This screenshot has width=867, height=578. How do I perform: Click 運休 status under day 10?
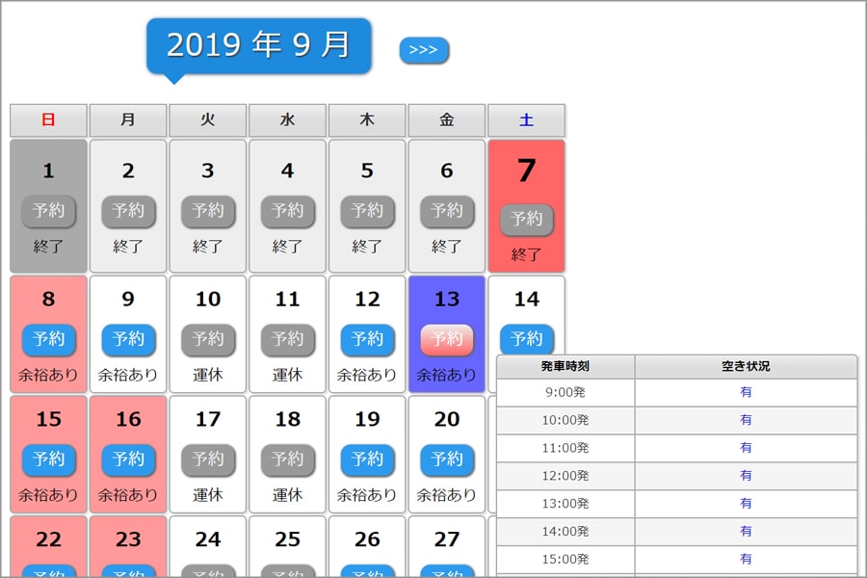tap(208, 375)
